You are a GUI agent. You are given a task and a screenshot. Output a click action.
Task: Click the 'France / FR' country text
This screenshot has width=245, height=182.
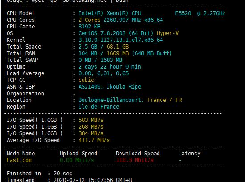click(164, 100)
